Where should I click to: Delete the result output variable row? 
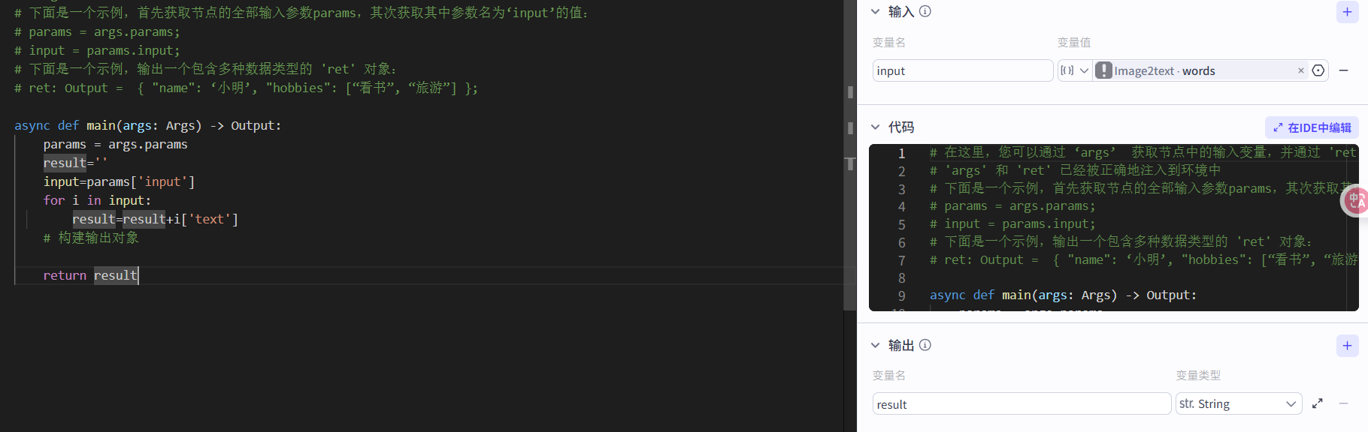[x=1343, y=403]
